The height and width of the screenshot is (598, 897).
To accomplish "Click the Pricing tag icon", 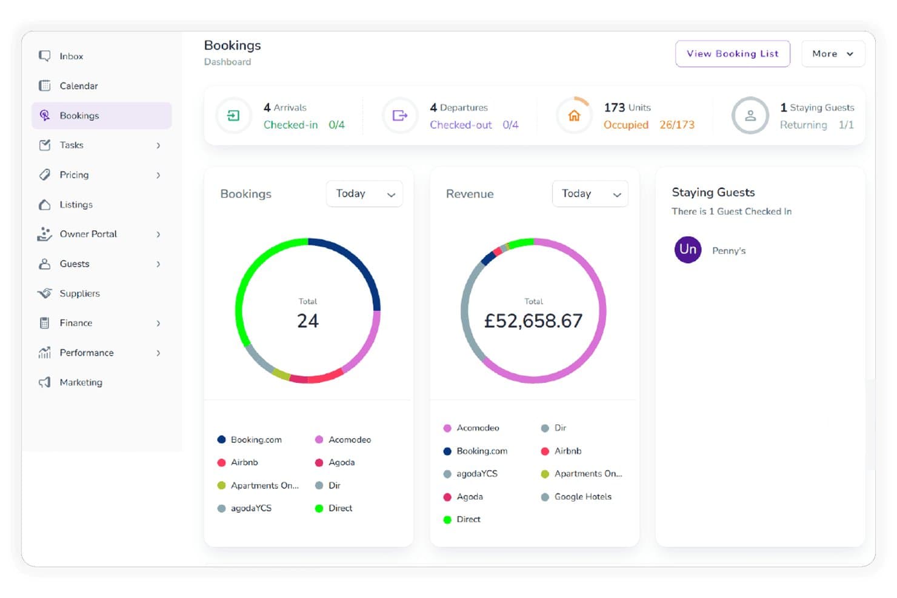I will [x=44, y=174].
